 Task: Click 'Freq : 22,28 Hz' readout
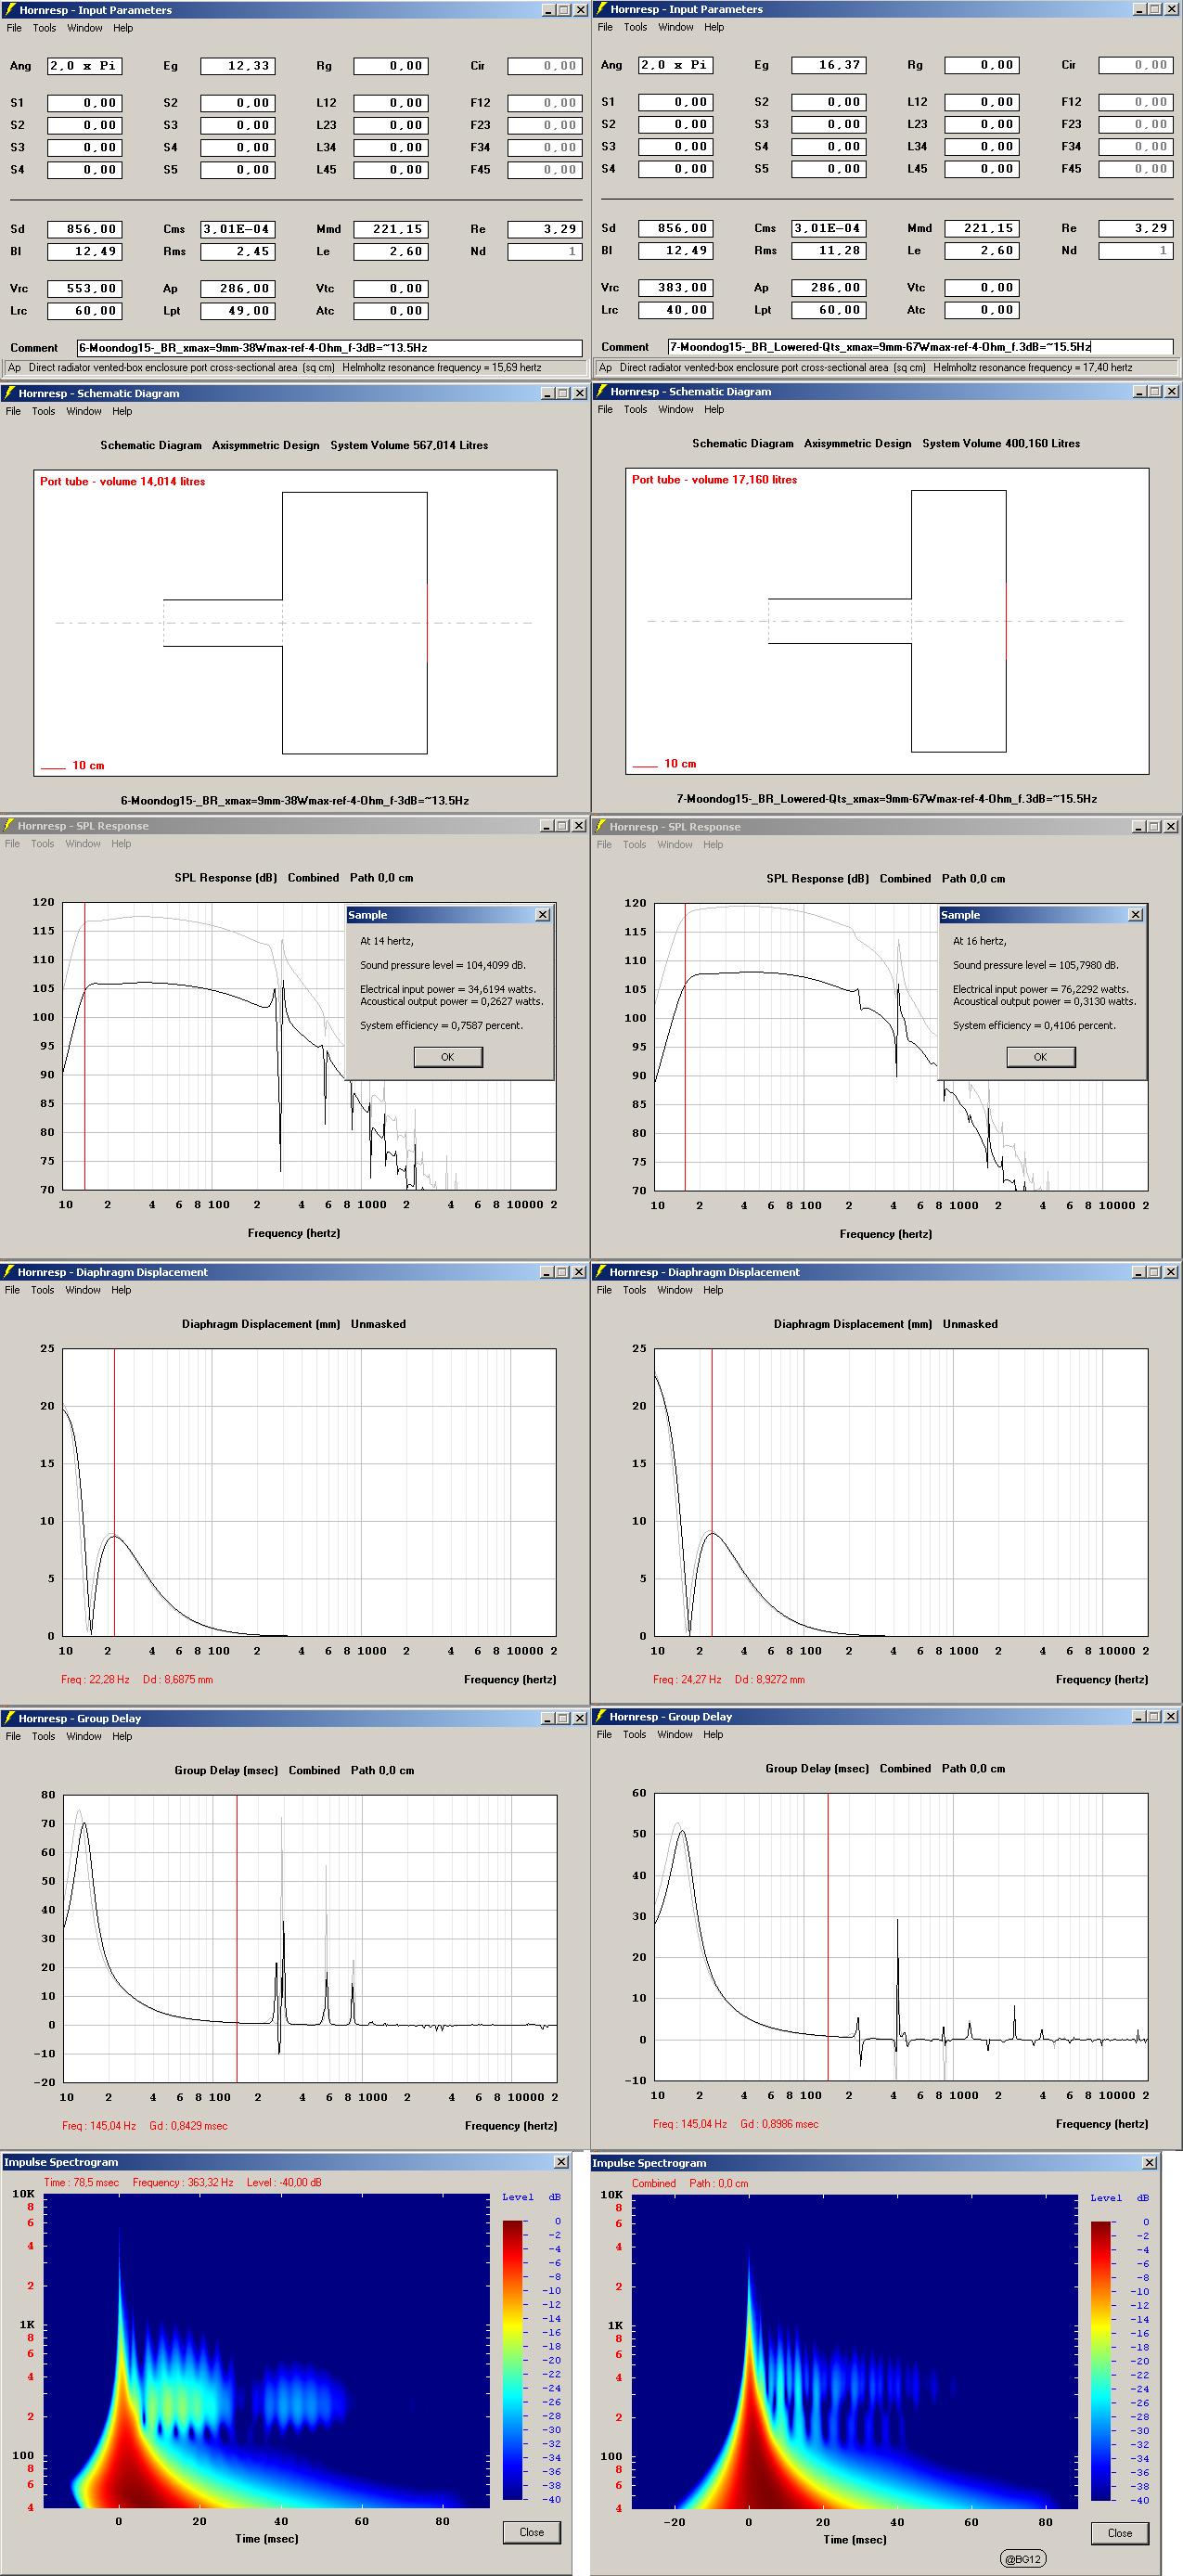point(95,1679)
